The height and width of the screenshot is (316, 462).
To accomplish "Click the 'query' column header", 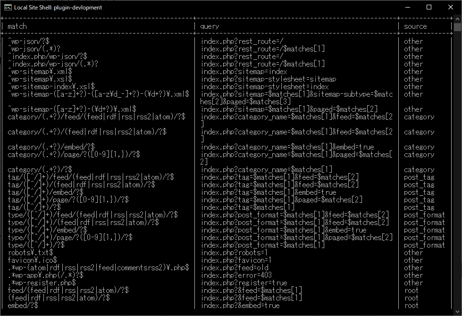I will 210,26.
